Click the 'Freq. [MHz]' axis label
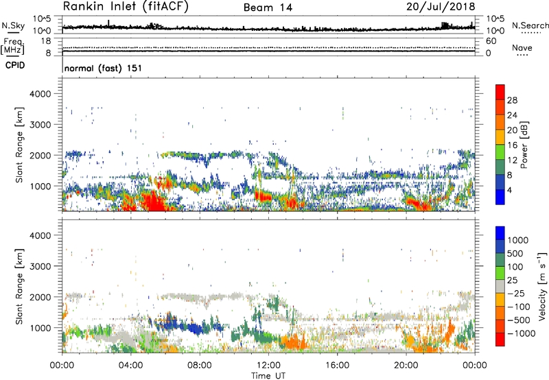 [13, 46]
